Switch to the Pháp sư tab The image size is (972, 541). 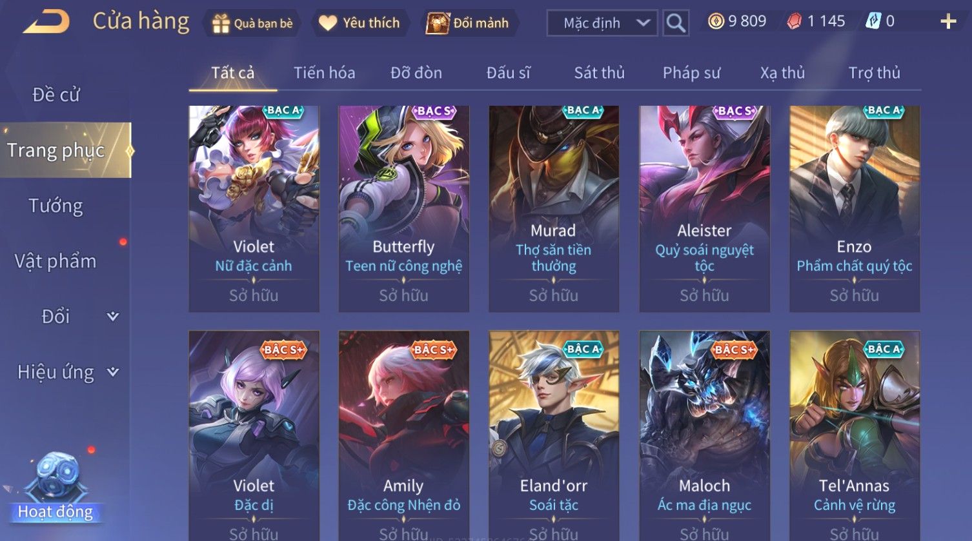click(x=691, y=73)
